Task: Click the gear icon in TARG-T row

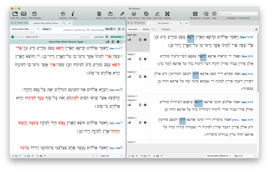Action: tap(145, 59)
